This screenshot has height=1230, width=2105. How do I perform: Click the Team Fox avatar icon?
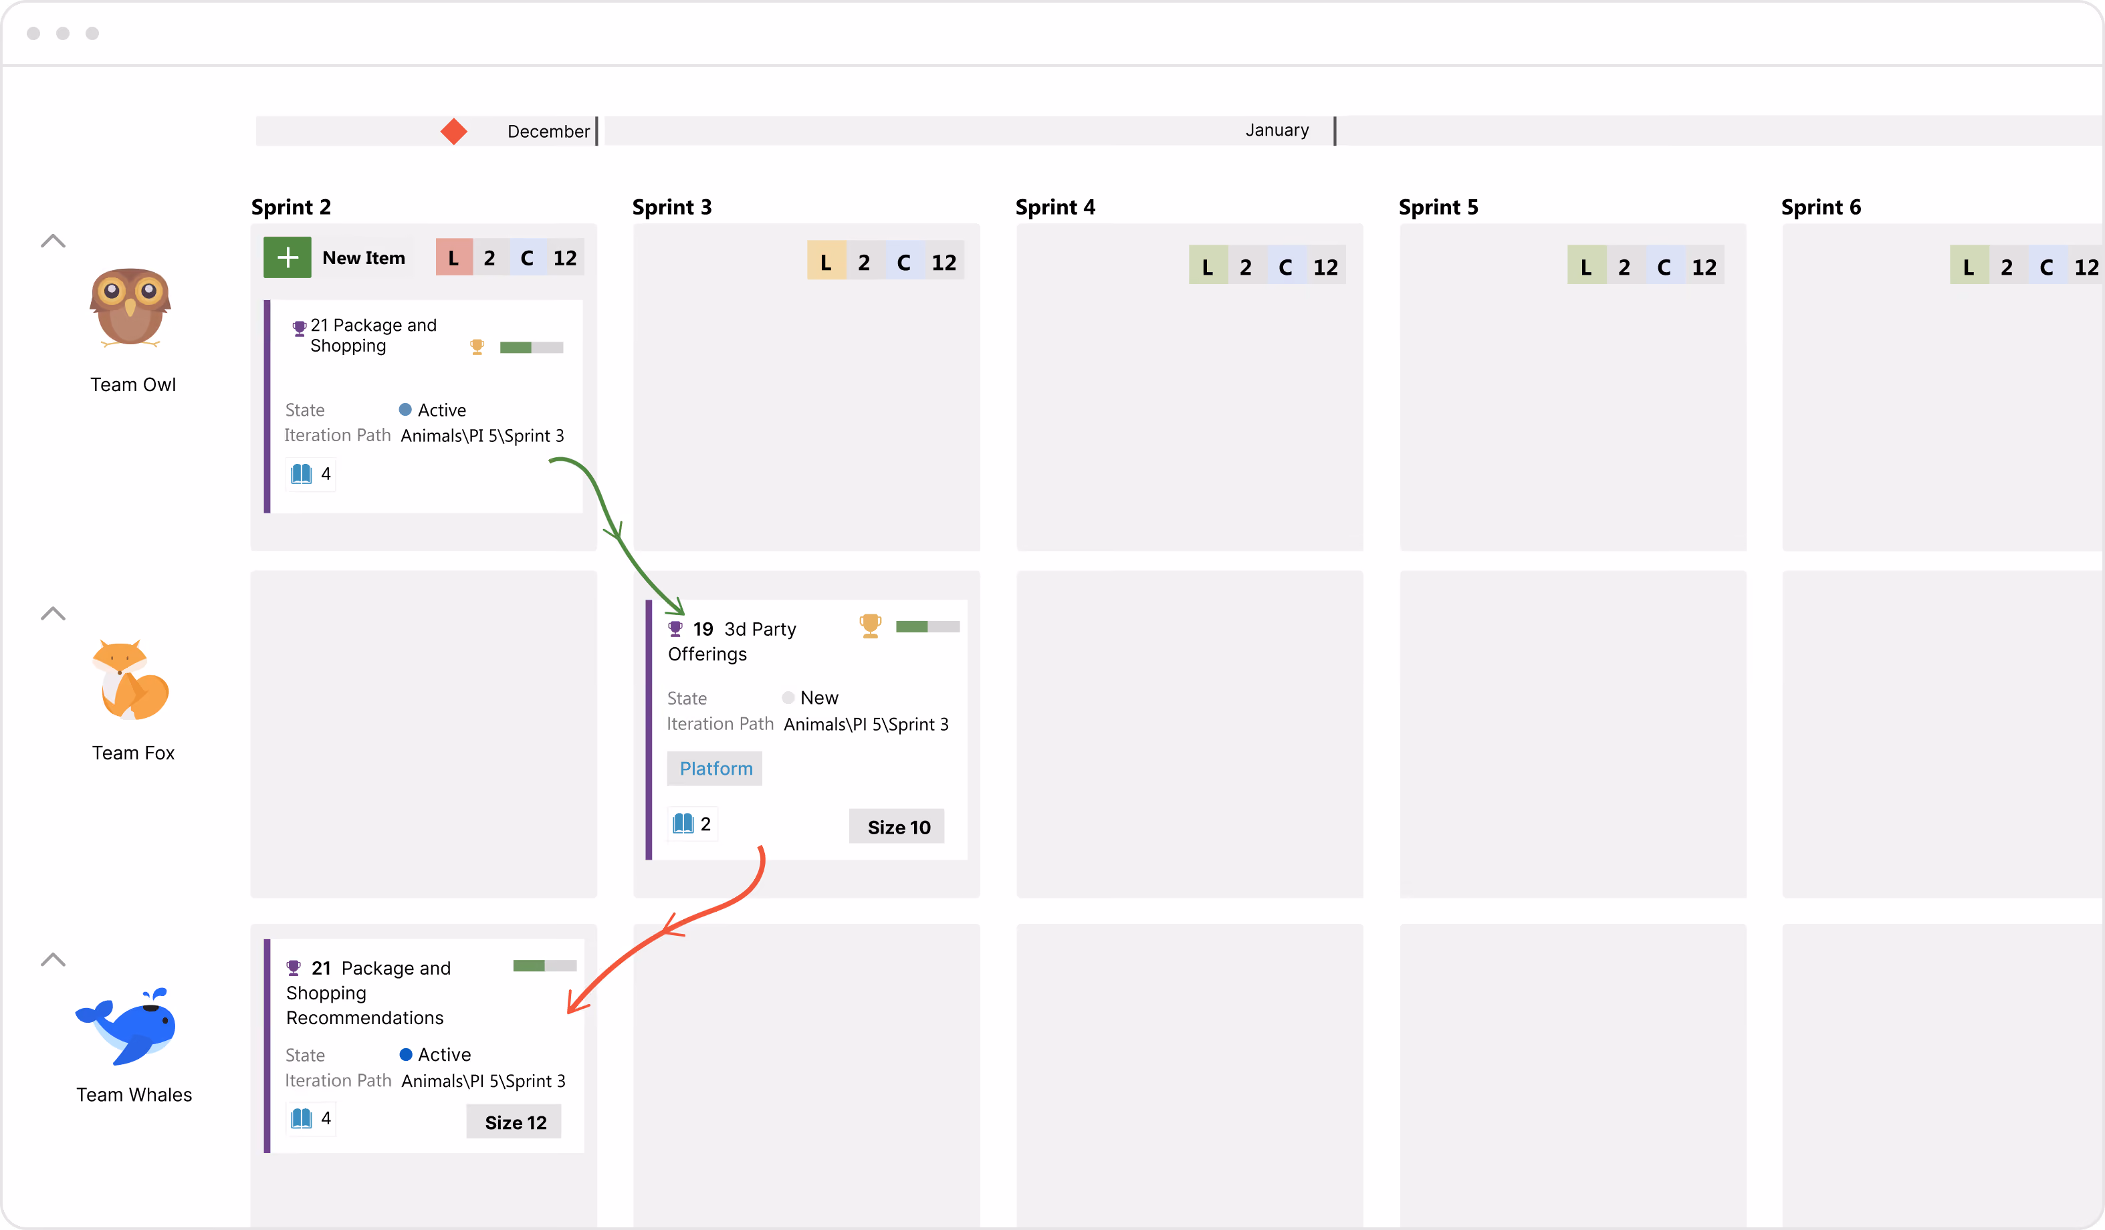tap(130, 680)
